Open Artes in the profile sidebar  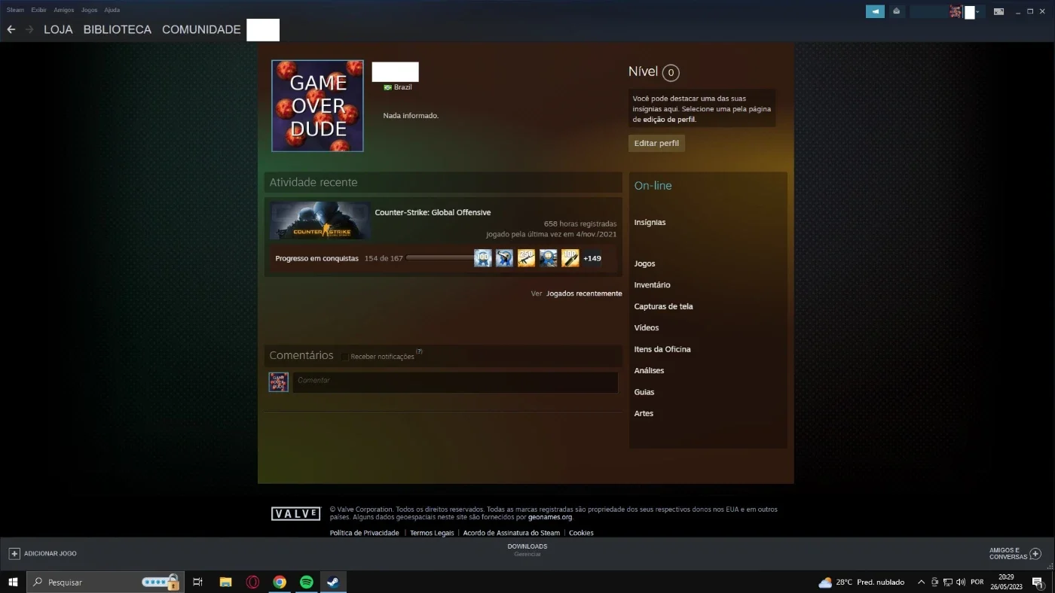pos(644,414)
